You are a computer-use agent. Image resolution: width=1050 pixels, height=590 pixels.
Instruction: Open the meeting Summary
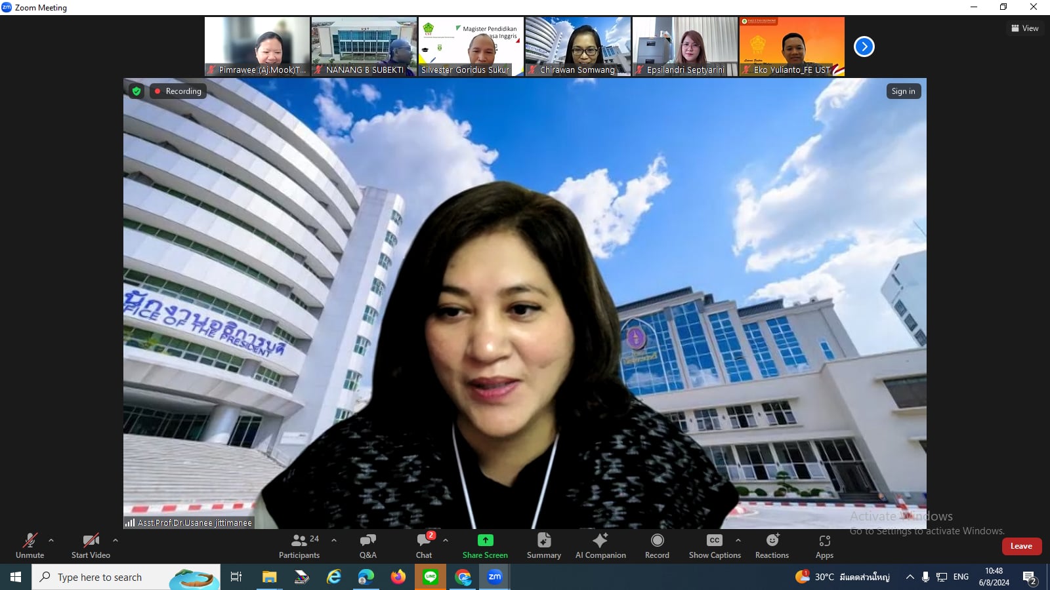click(543, 545)
